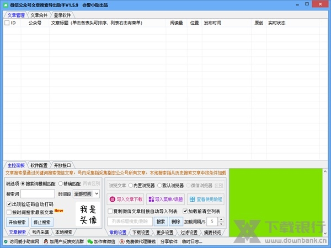Disable 出现验证码自动打码 checkbox
This screenshot has width=331, height=248.
(x=9, y=204)
